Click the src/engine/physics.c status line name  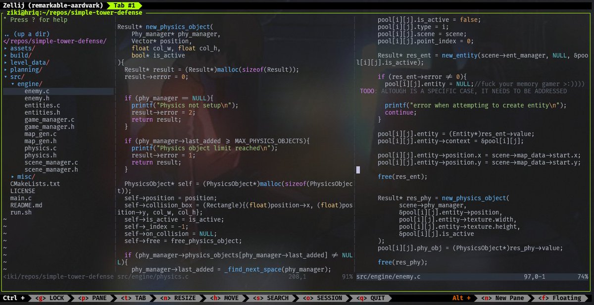click(x=153, y=277)
